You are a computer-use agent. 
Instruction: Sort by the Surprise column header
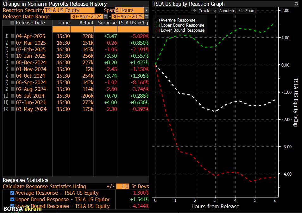[x=107, y=23]
